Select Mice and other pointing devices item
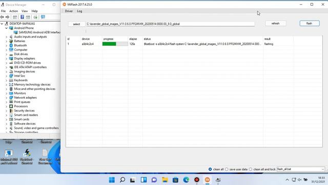The image size is (328, 185). coord(35,89)
